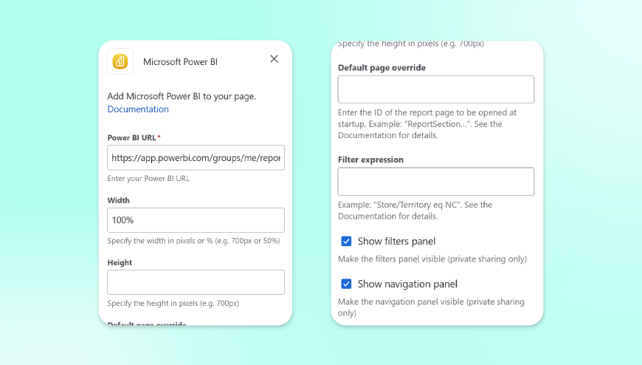Screen dimensions: 642x365
Task: Click the 'Filter expression' label
Action: pos(370,160)
